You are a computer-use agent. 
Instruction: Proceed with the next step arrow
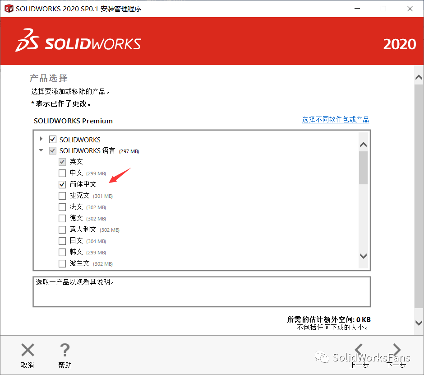396,350
